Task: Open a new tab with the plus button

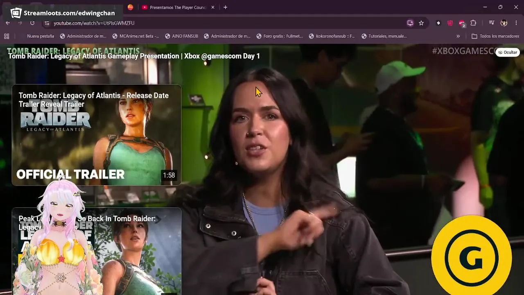Action: point(225,7)
